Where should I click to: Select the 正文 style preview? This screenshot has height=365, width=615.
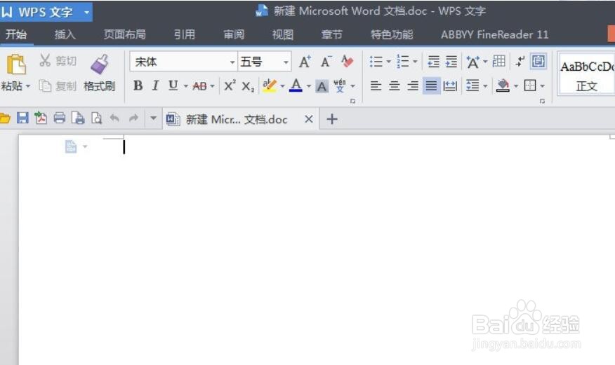pyautogui.click(x=586, y=74)
